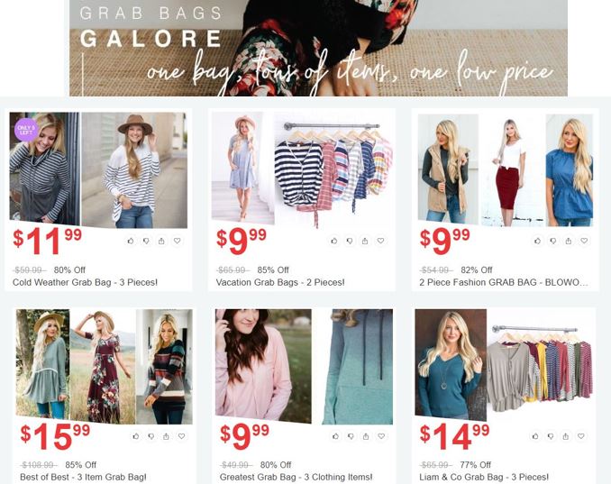Share the Liam & Co Grab Bag
This screenshot has width=611, height=484.
click(565, 436)
